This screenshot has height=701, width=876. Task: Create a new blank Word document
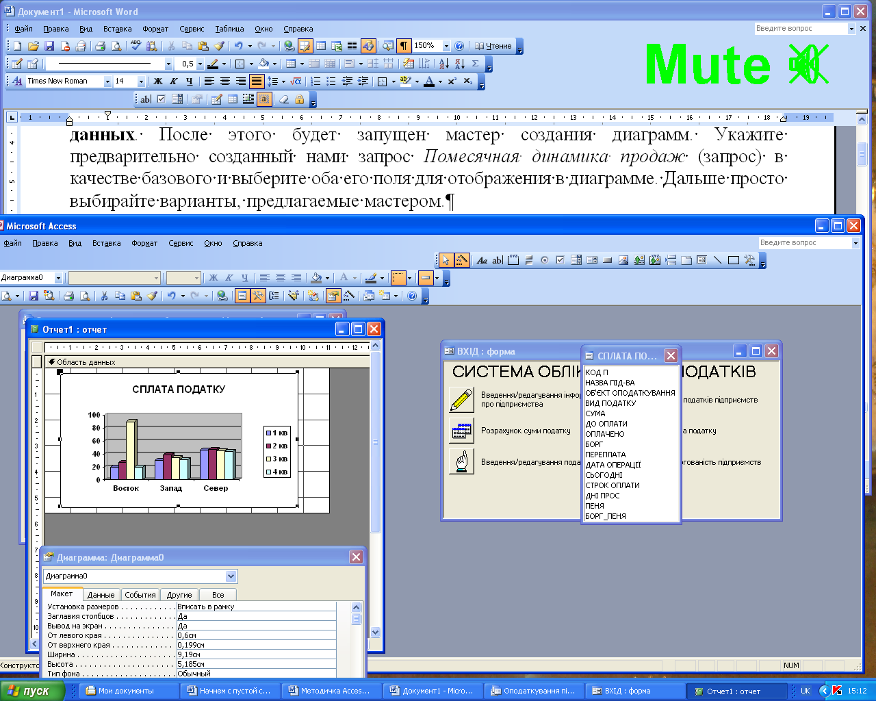(x=18, y=46)
